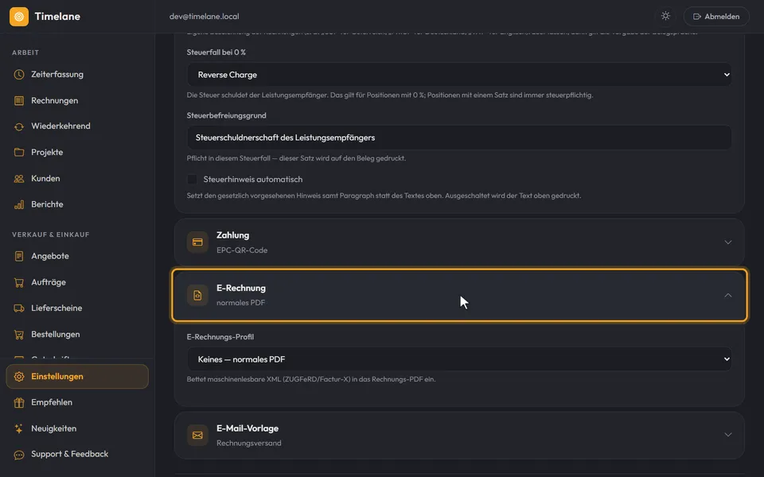Expand the E-Mail-Vorlage section chevron
764x477 pixels.
[x=728, y=435]
